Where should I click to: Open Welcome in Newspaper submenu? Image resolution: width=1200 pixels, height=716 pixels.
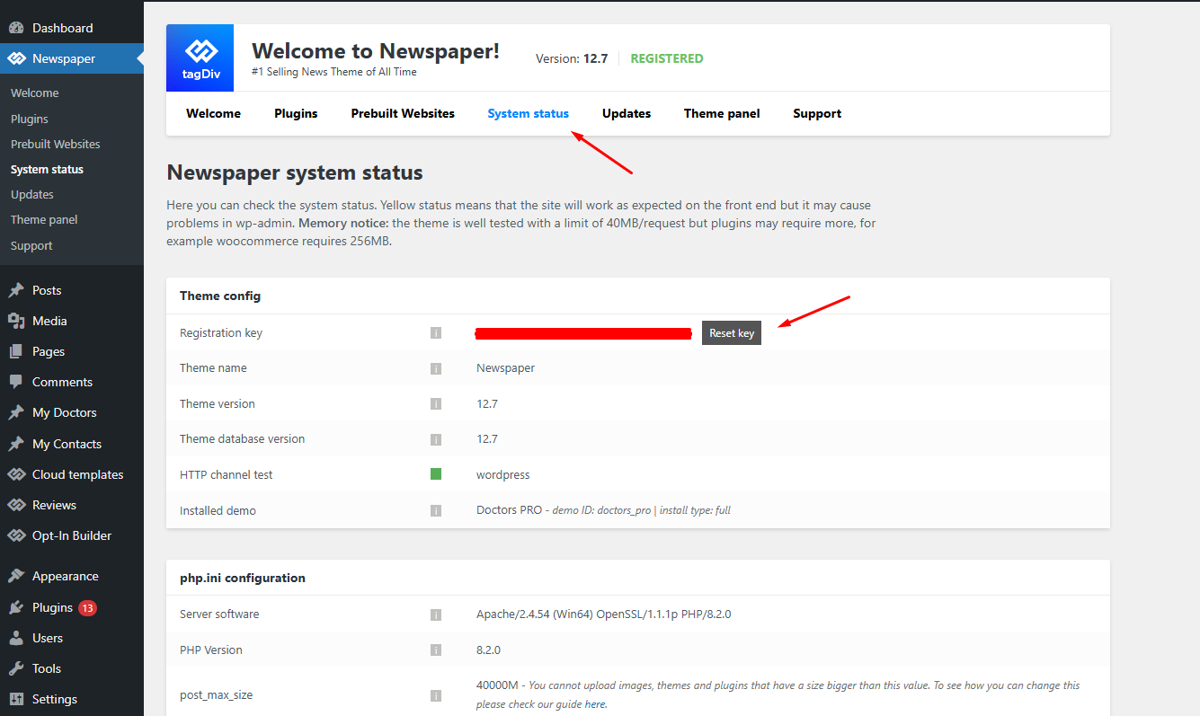[35, 93]
